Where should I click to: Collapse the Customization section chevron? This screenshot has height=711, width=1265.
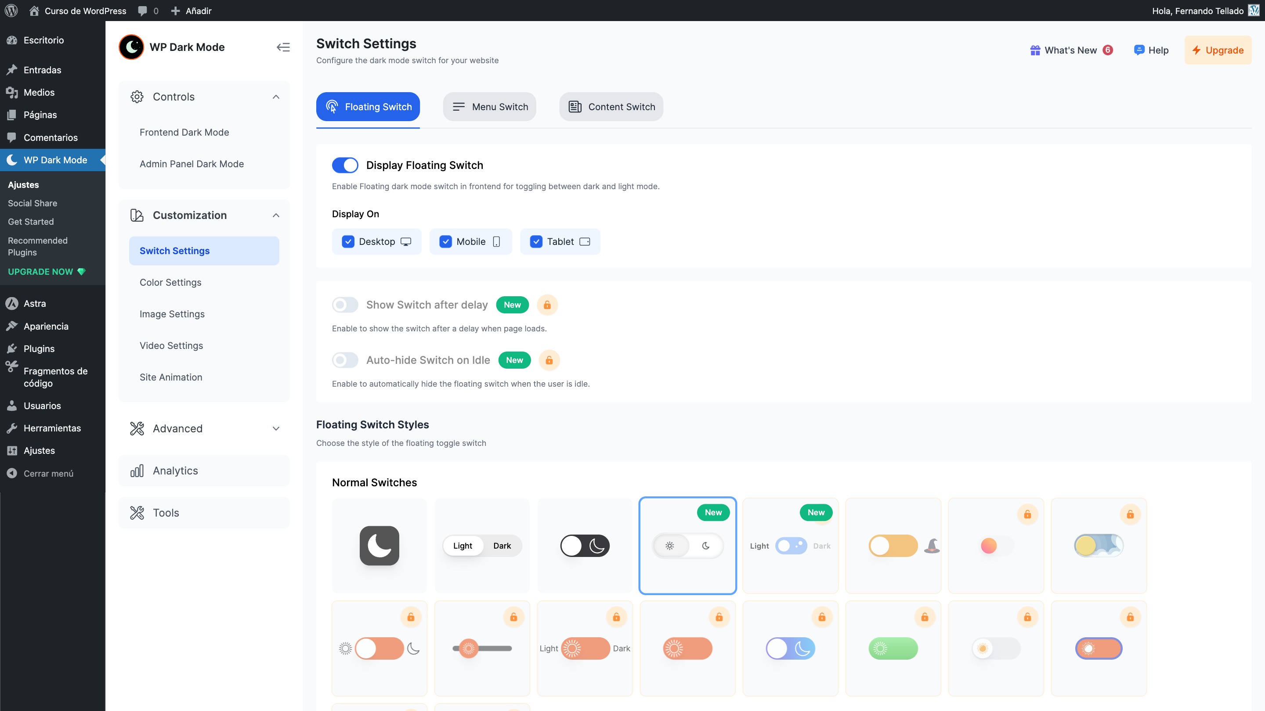point(276,215)
